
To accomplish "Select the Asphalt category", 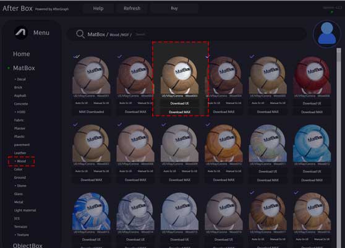I will point(20,95).
